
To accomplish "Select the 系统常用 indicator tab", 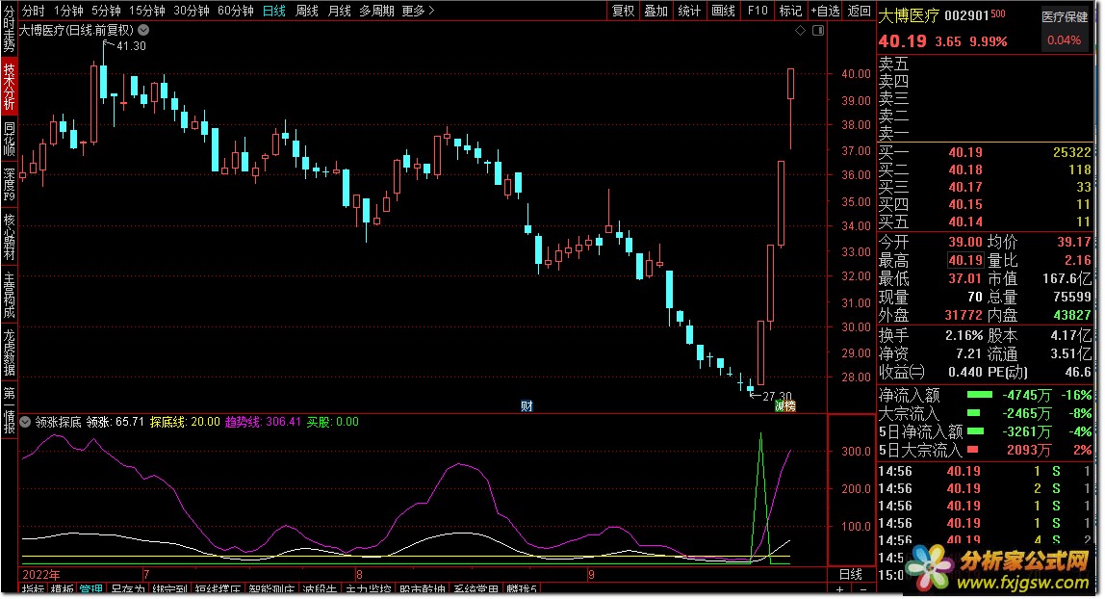I will point(475,589).
